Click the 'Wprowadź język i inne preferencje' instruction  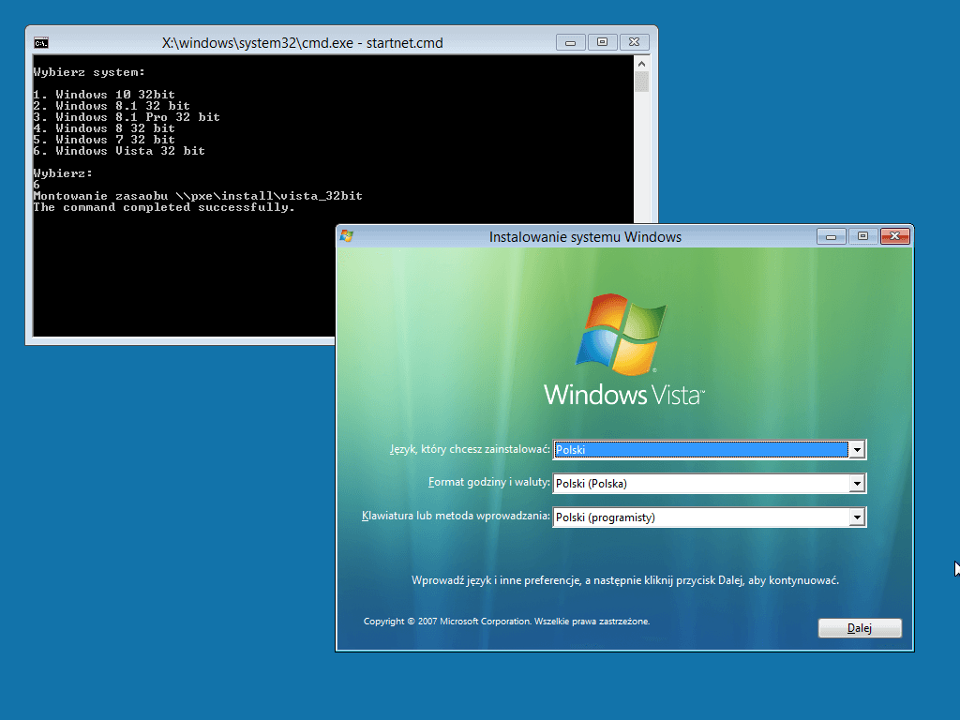625,580
